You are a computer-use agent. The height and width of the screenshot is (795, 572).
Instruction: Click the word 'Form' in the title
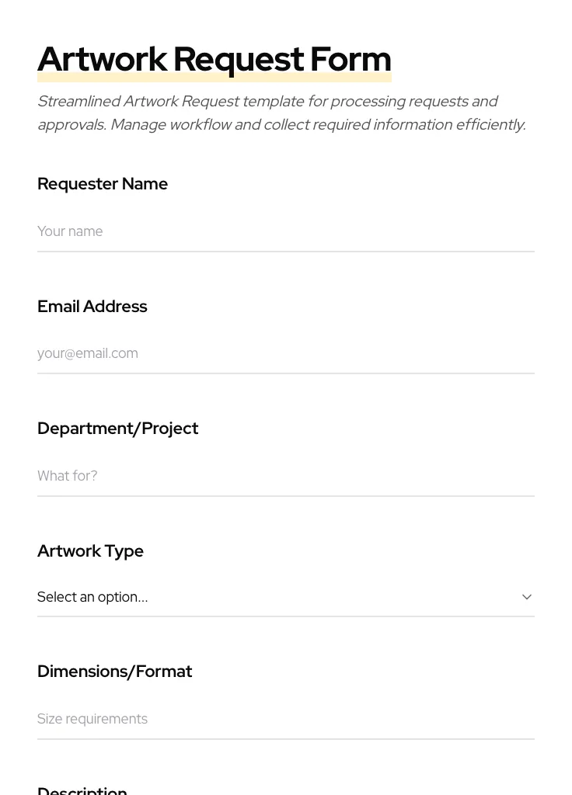[351, 59]
